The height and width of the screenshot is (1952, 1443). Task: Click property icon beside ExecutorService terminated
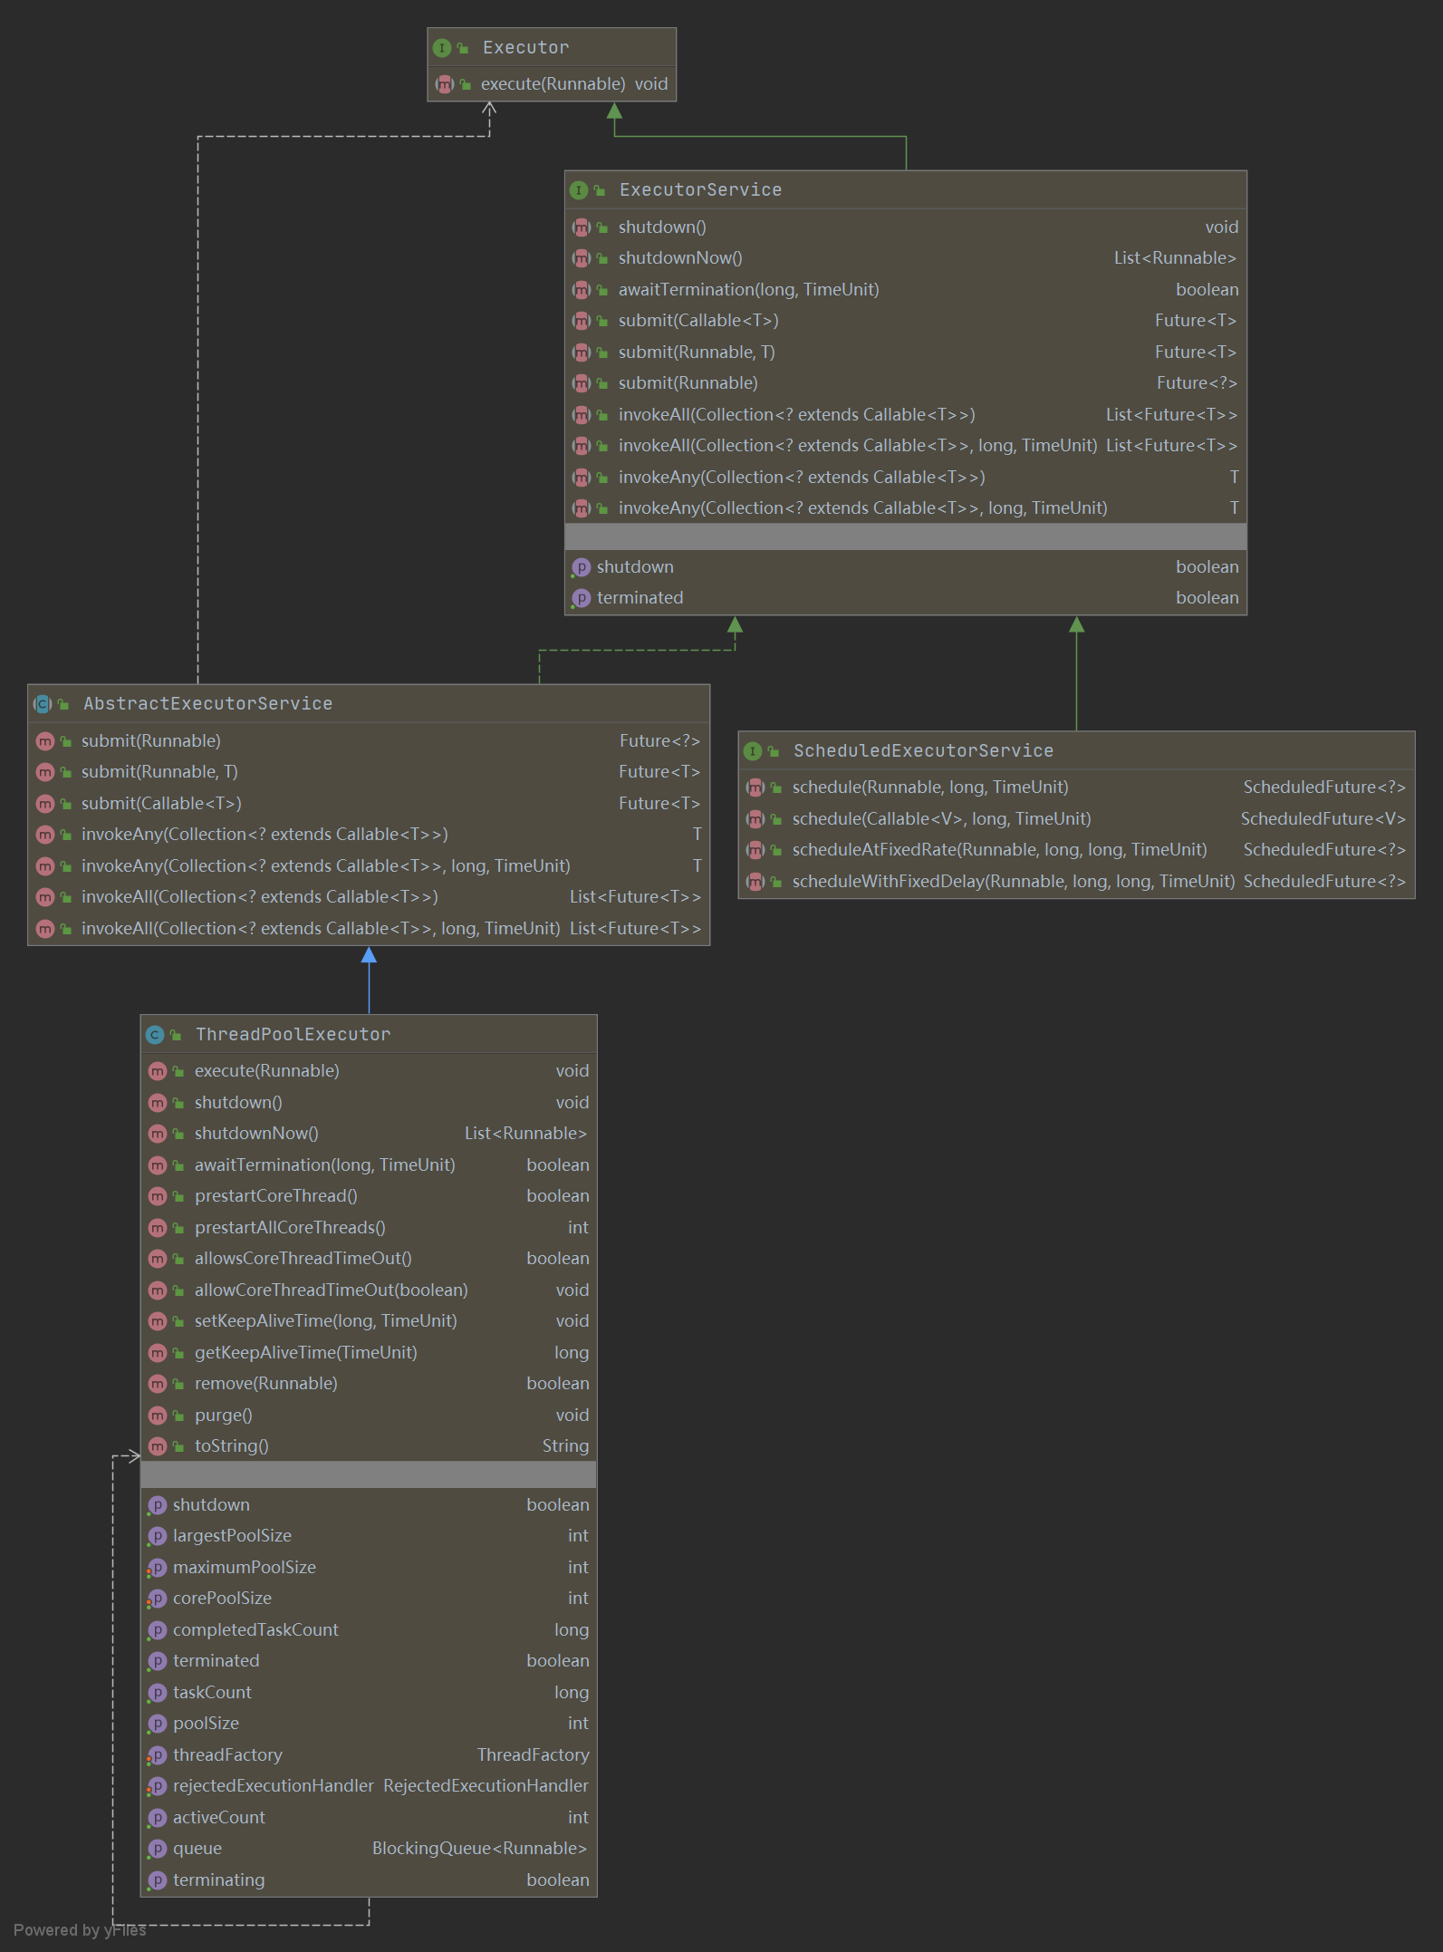point(581,598)
